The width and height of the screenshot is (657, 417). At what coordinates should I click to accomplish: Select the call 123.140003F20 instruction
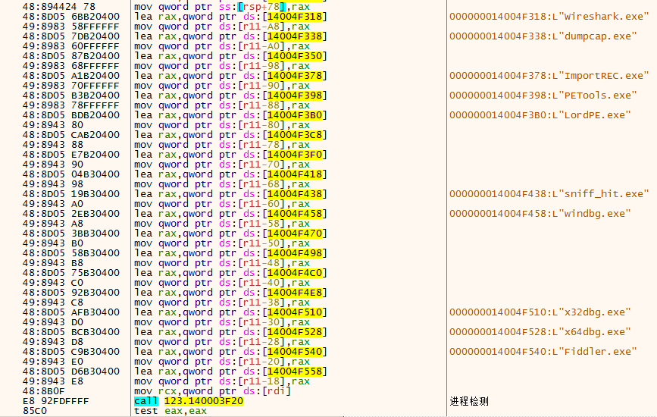[x=189, y=401]
